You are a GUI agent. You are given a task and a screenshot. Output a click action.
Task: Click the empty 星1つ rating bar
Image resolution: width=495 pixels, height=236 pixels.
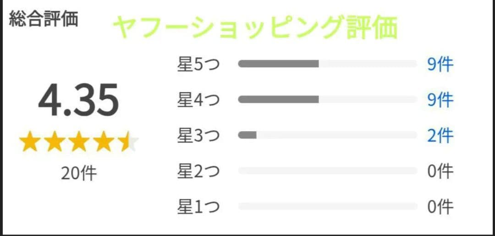[327, 207]
